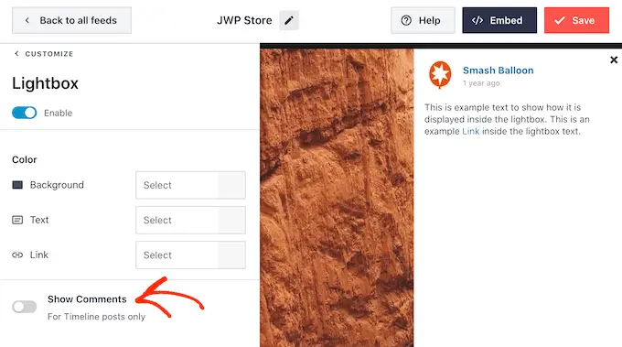The width and height of the screenshot is (622, 347).
Task: Click the Lightbox heading
Action: (x=45, y=83)
